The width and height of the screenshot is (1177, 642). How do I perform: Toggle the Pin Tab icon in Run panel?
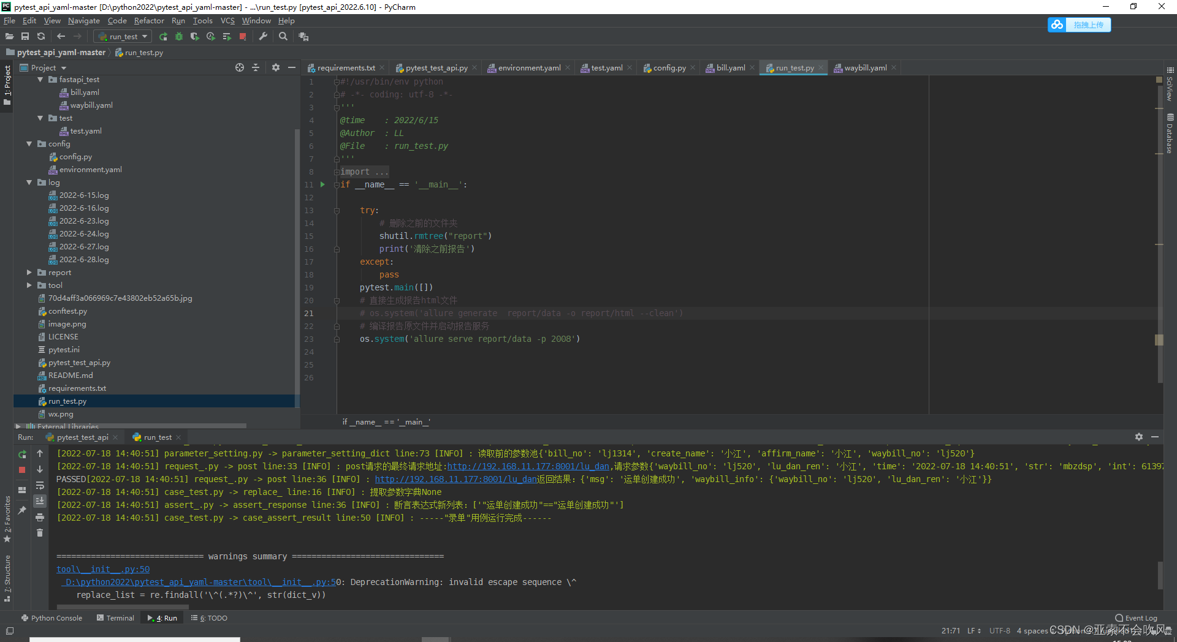22,510
